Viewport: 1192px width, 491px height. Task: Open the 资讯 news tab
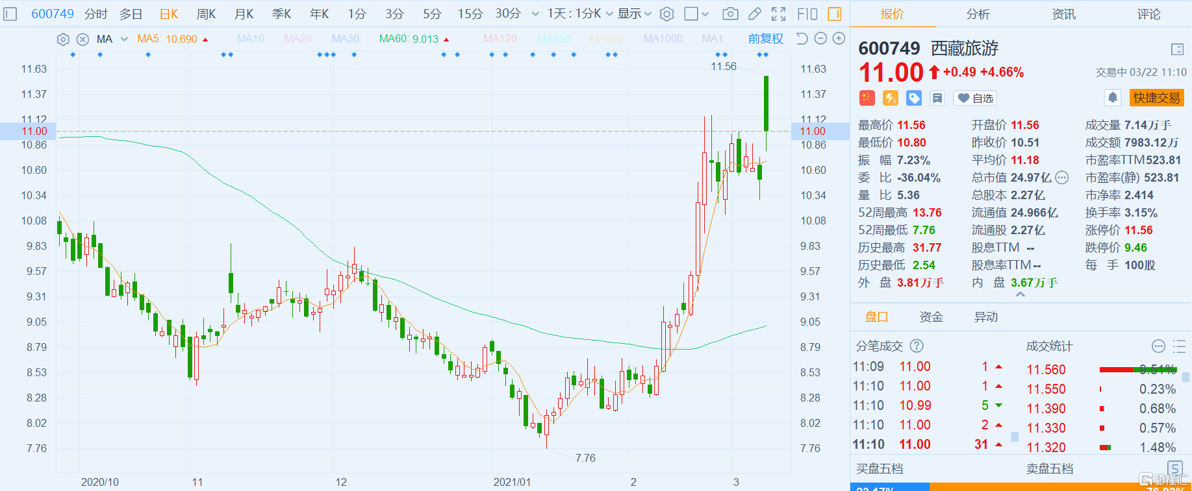point(1063,14)
